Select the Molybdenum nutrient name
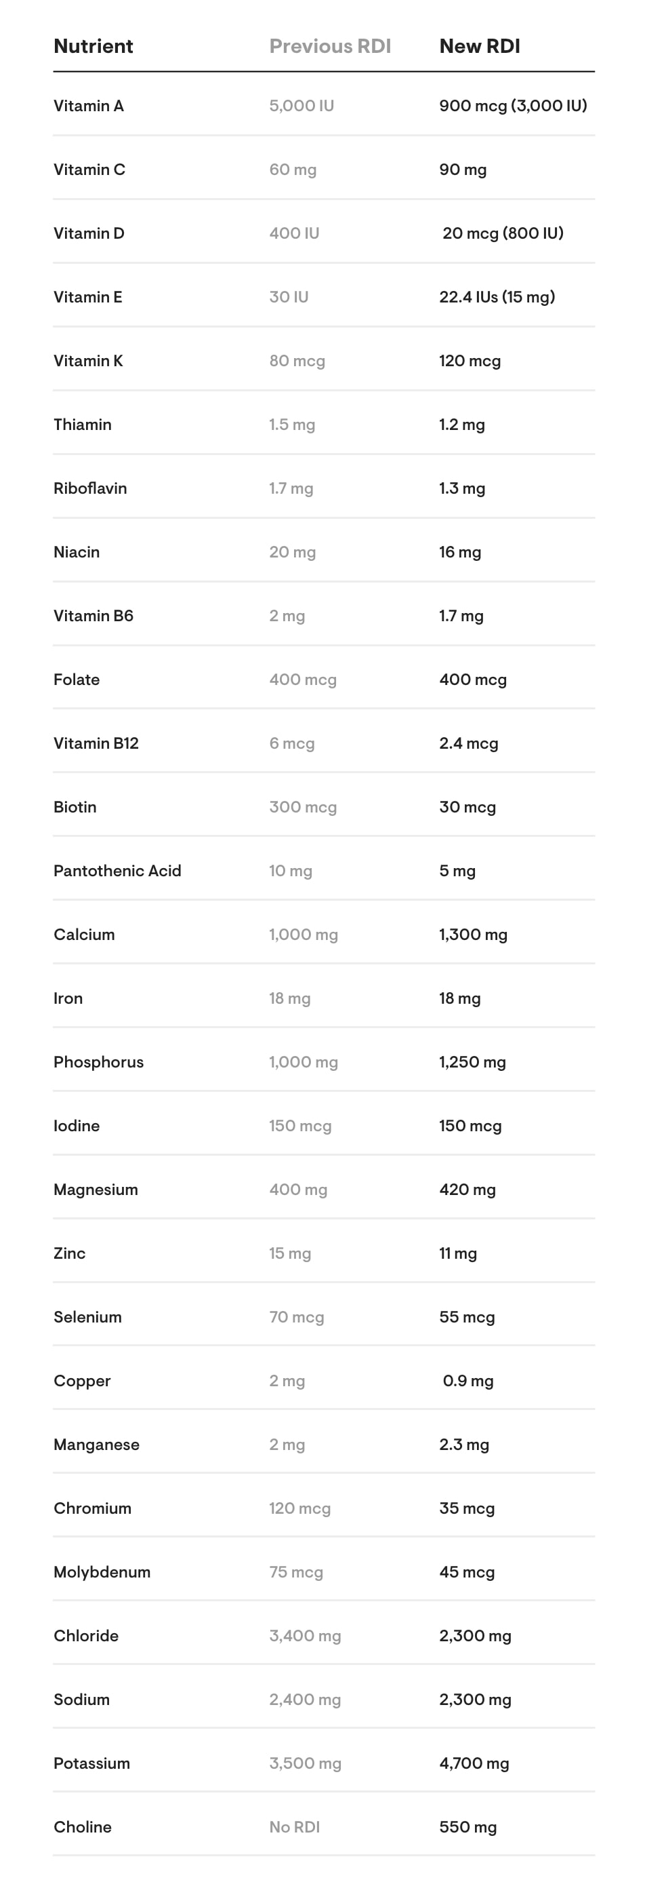The width and height of the screenshot is (645, 1880). click(102, 1572)
